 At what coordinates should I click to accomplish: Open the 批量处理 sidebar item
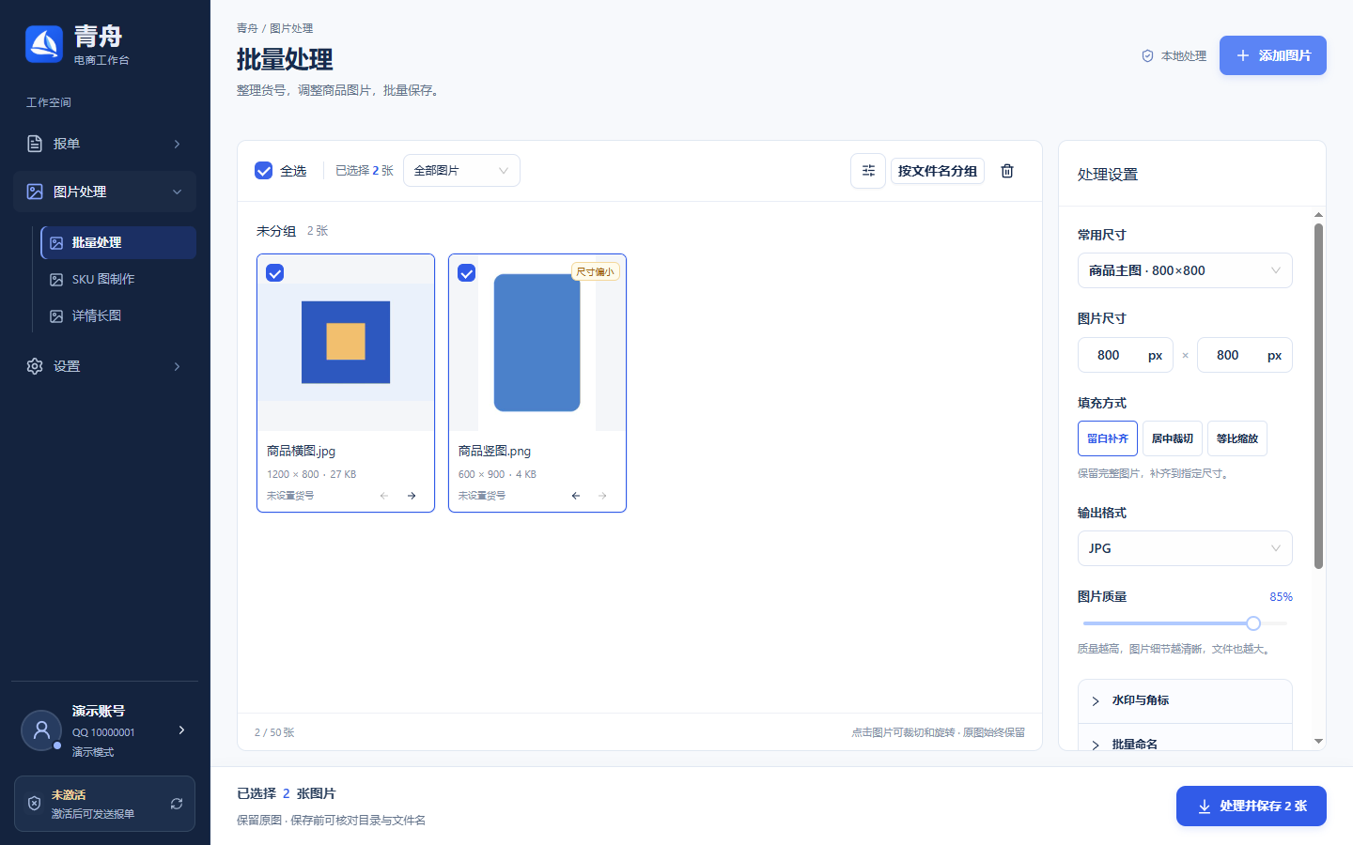pos(118,242)
